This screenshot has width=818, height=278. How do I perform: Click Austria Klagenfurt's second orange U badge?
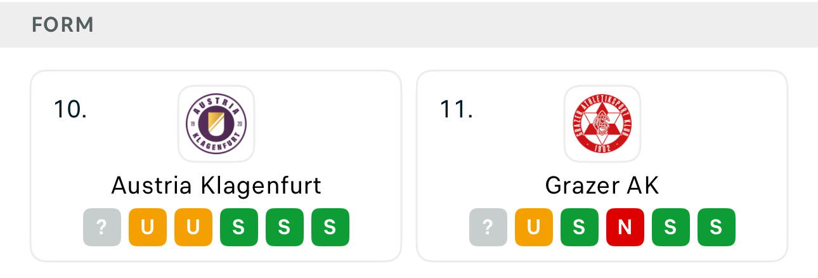(193, 227)
